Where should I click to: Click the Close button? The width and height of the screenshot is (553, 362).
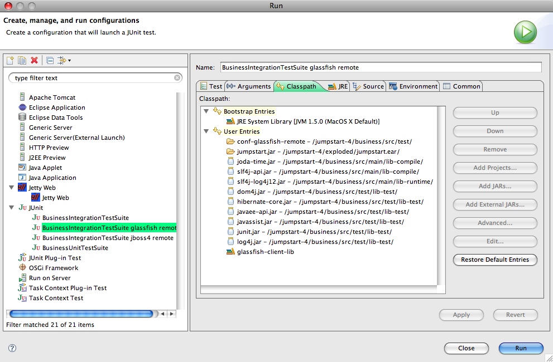coord(467,348)
